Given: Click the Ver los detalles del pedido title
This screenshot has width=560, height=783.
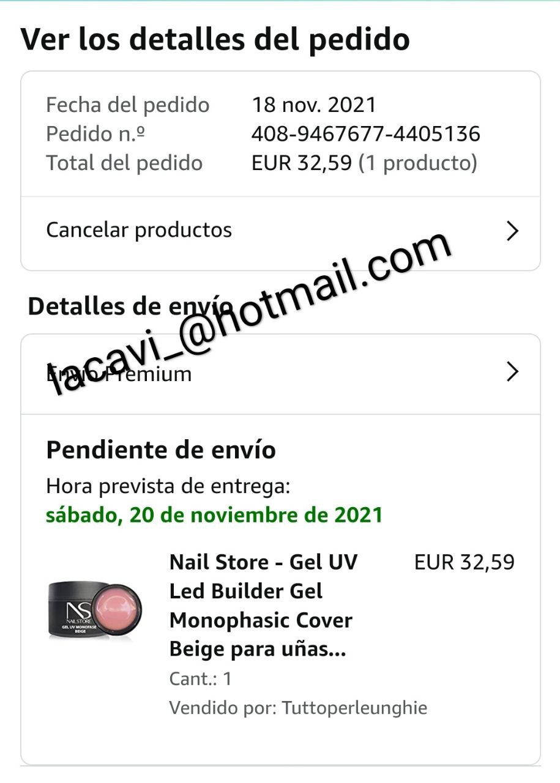Looking at the screenshot, I should click(x=215, y=39).
